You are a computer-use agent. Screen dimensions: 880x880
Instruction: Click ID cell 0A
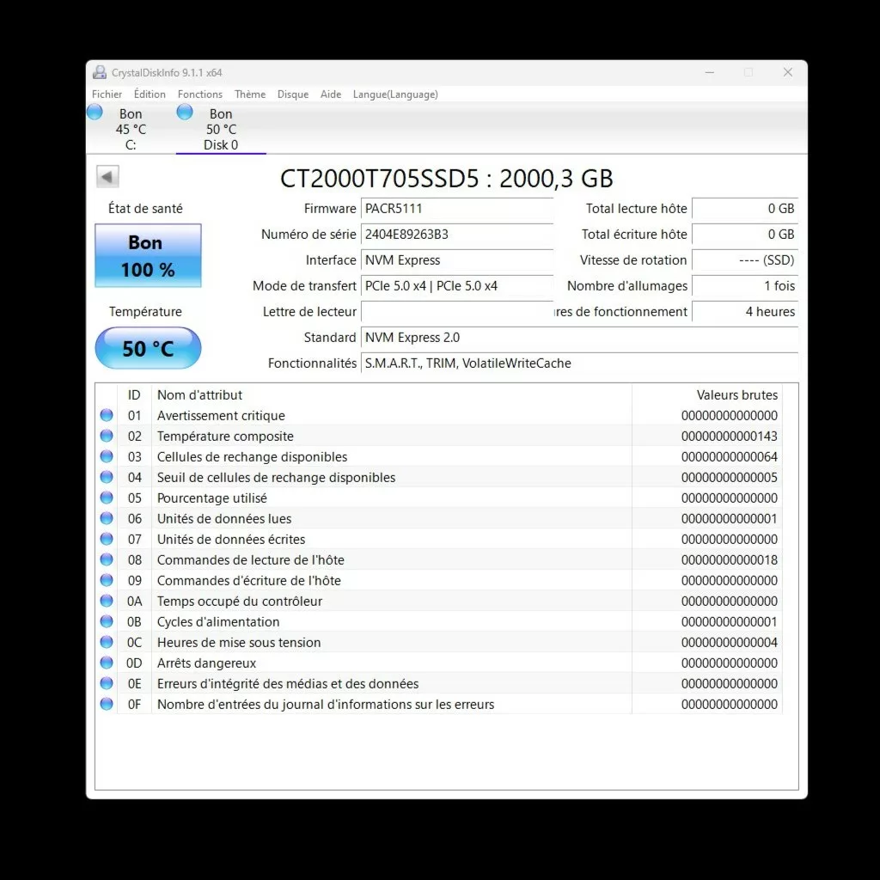134,601
